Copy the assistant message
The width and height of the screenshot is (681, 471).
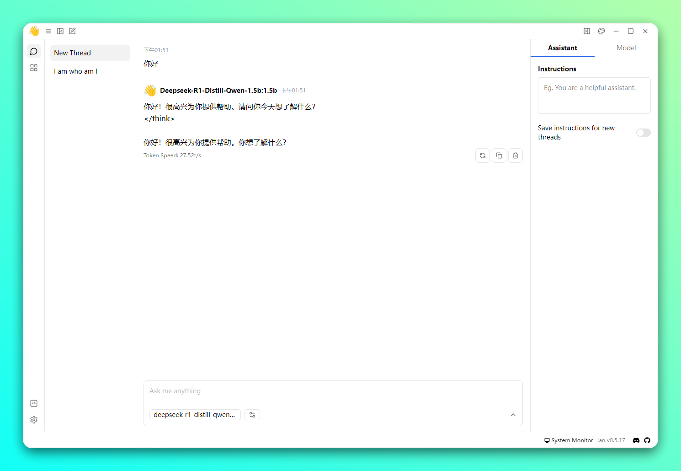499,155
